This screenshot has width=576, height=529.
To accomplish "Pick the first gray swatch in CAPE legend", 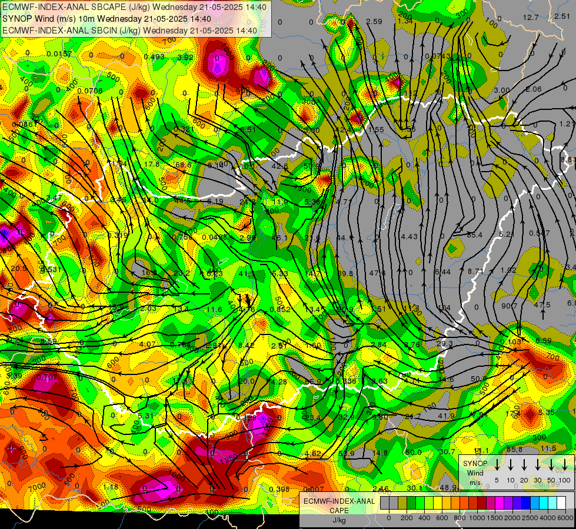I will tap(385, 503).
